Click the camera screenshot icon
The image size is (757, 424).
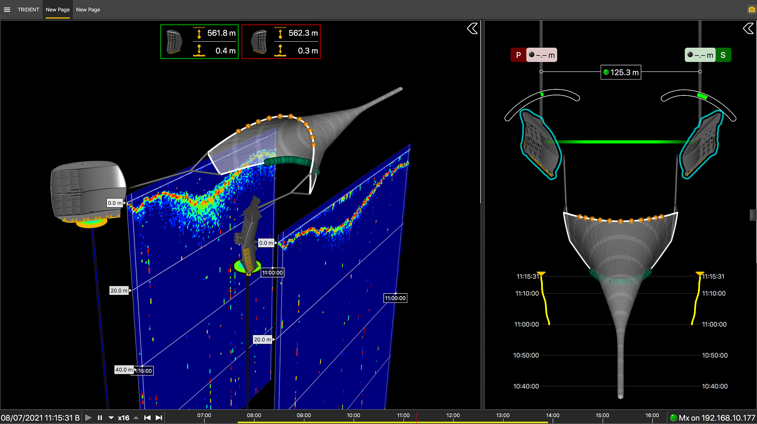click(751, 10)
